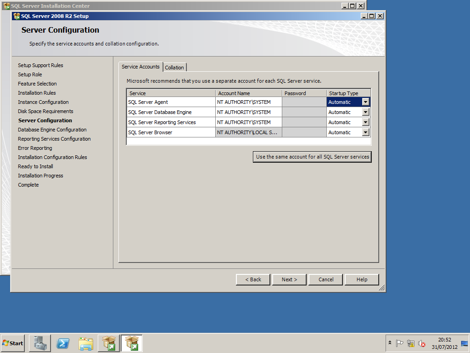The width and height of the screenshot is (470, 353).
Task: Go back with the '< Back' button
Action: 253,279
